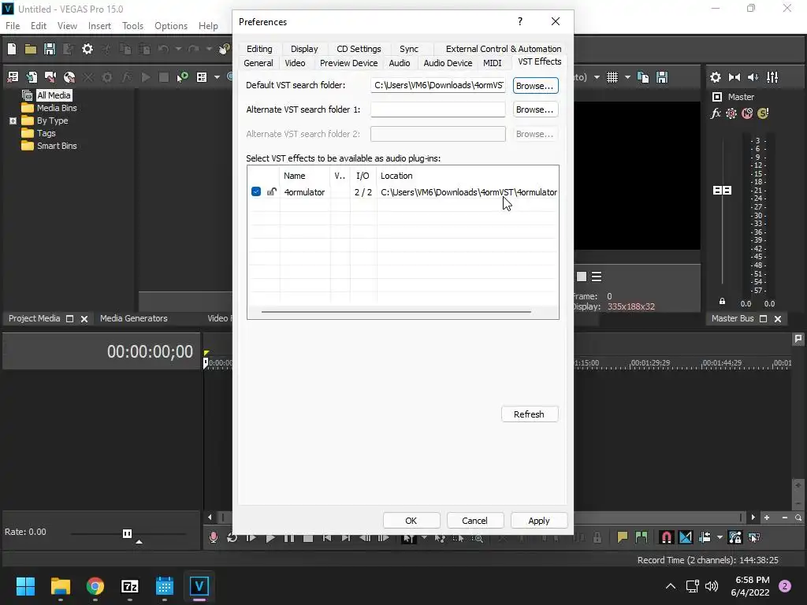Click the playback Rate slider handle
Screen dimensions: 807x605
tap(127, 533)
